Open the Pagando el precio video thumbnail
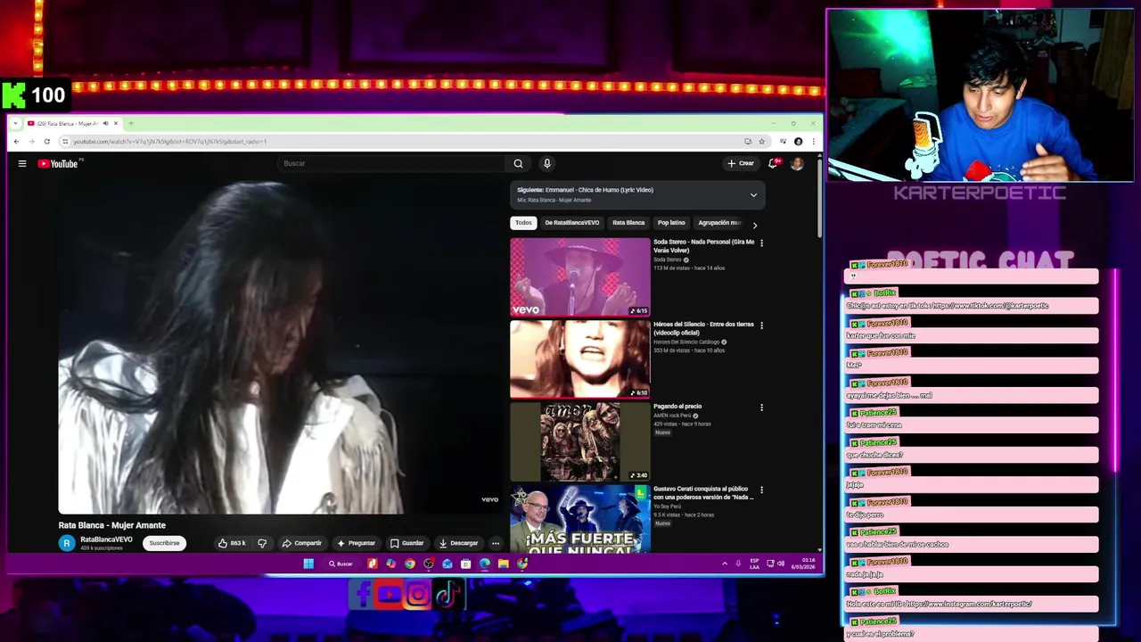Viewport: 1141px width, 642px height. [580, 441]
